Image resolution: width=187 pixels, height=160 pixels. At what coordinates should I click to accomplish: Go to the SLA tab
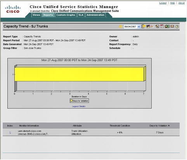(x=81, y=15)
